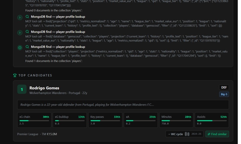
Task: Click the rank 1 badge of Rodrigo Gomes
Action: pyautogui.click(x=22, y=89)
